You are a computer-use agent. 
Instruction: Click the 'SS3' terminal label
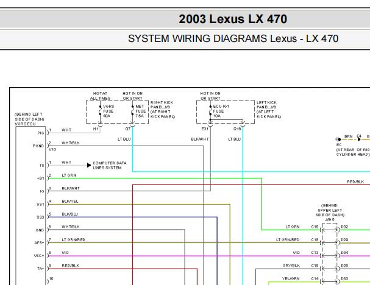[41, 217]
